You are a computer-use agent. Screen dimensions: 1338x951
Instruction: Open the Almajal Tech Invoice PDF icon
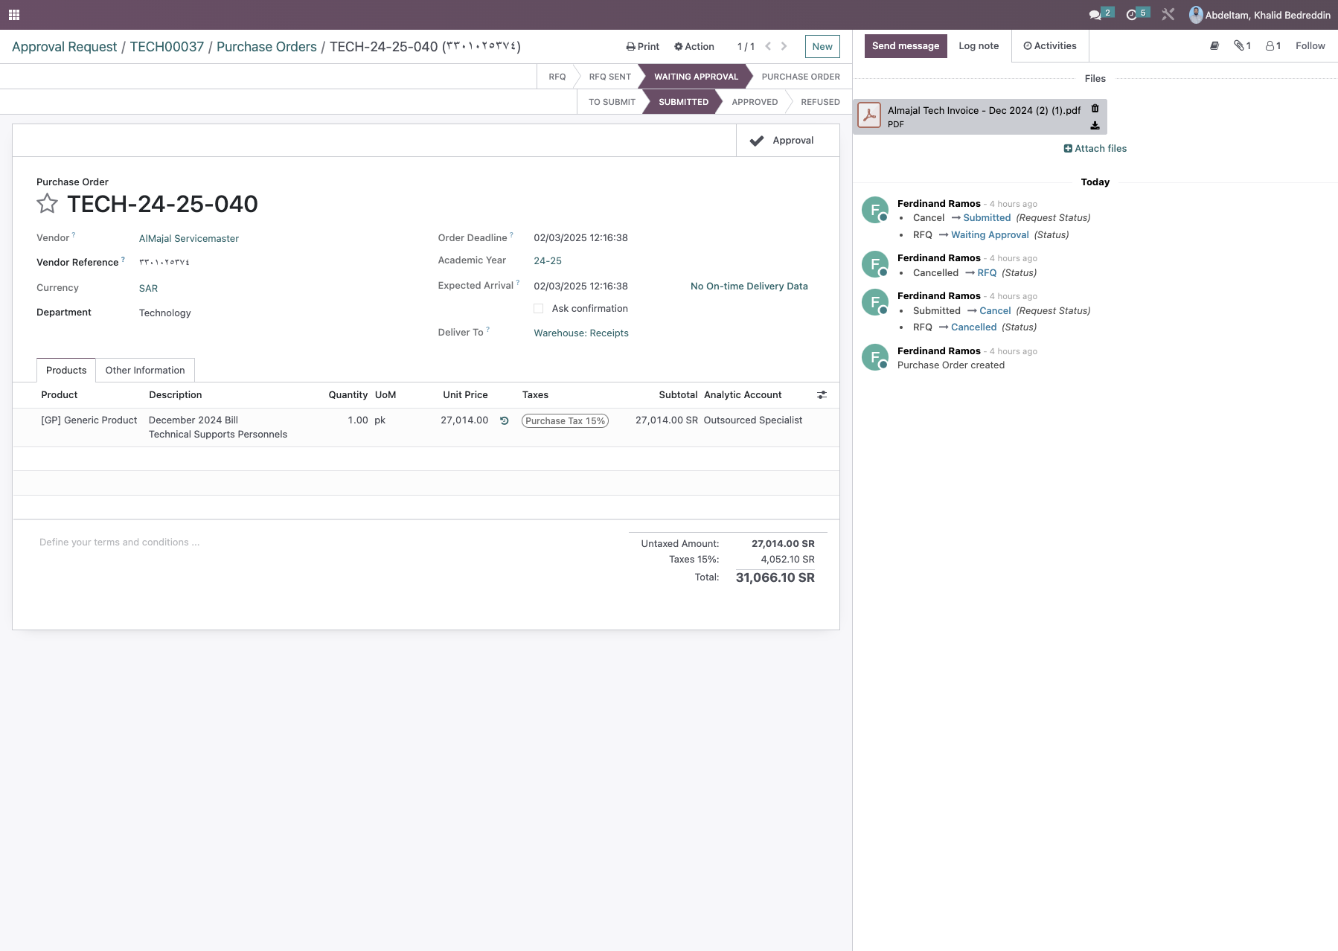coord(869,115)
